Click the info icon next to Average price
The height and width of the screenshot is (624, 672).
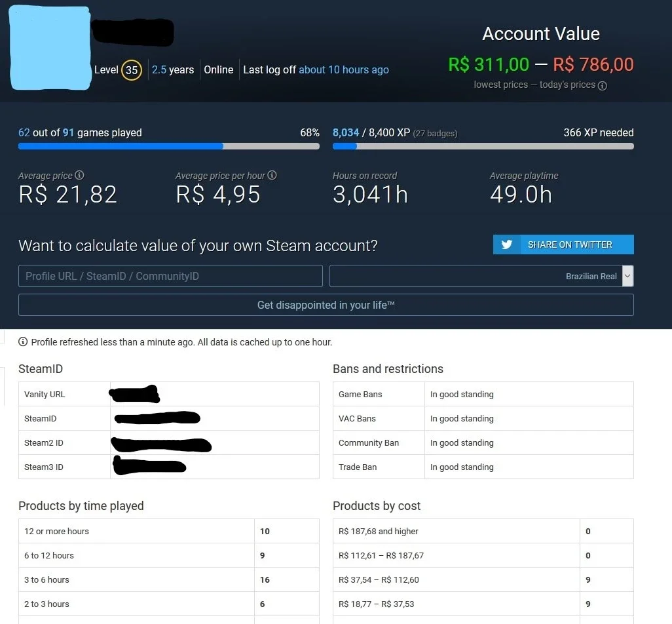pyautogui.click(x=79, y=175)
